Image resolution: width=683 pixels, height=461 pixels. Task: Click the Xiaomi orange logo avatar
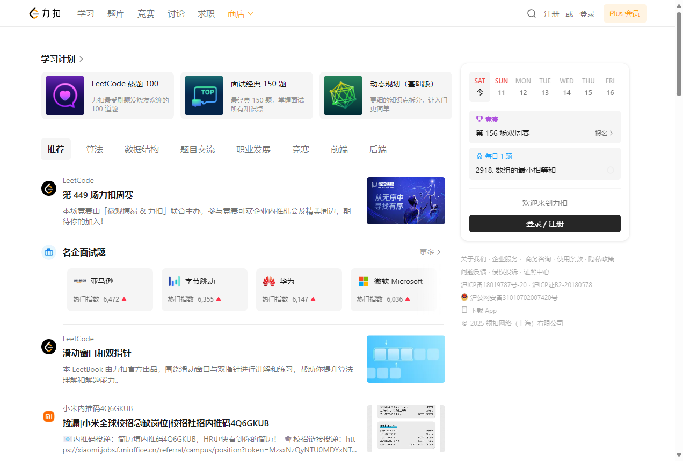point(49,416)
